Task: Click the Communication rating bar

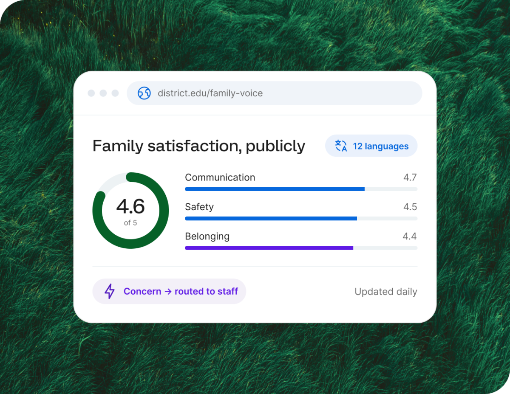Action: 301,189
